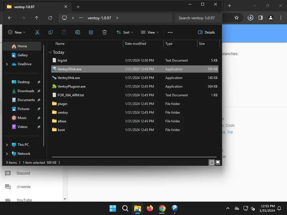Click the address bar ellipsis
The height and width of the screenshot is (215, 287).
click(81, 18)
